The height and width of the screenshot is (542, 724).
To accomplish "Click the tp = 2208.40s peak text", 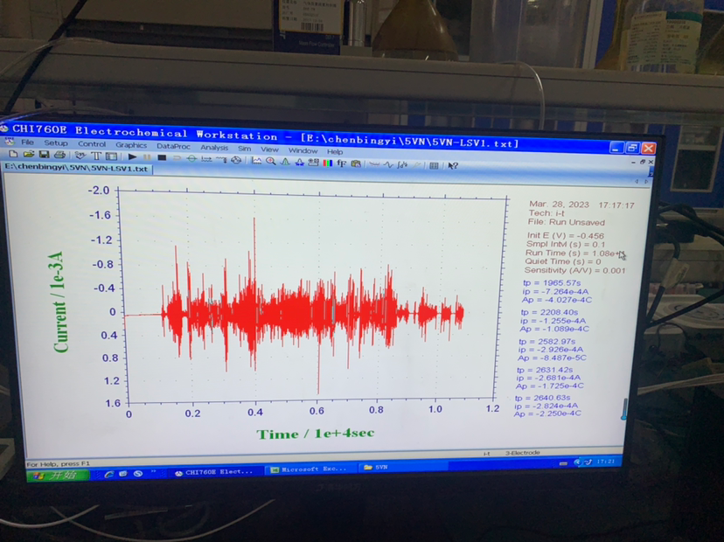I will (549, 313).
